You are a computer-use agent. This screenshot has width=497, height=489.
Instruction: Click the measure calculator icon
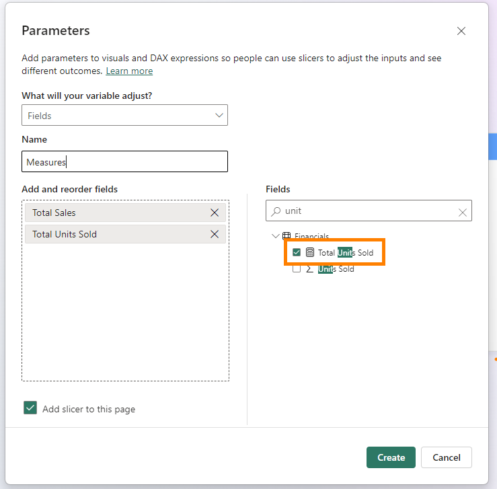point(310,253)
